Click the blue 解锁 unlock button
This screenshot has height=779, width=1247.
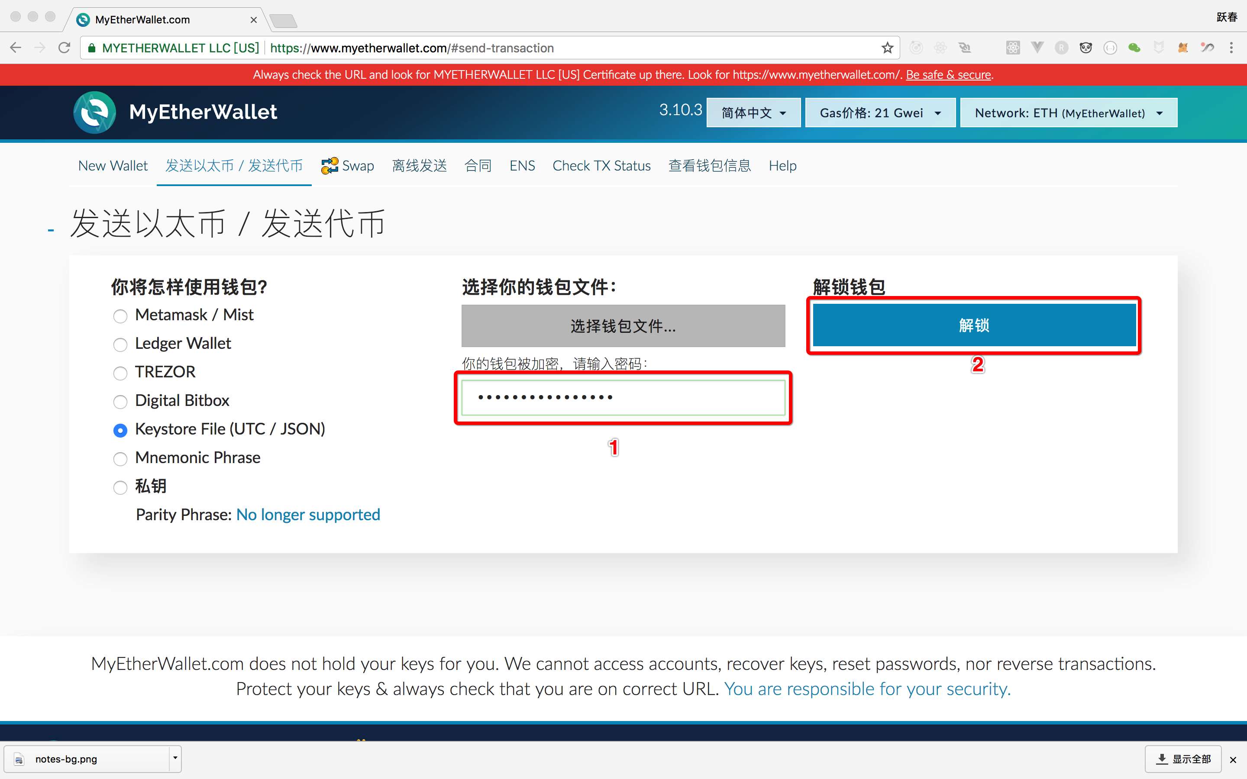(x=974, y=325)
